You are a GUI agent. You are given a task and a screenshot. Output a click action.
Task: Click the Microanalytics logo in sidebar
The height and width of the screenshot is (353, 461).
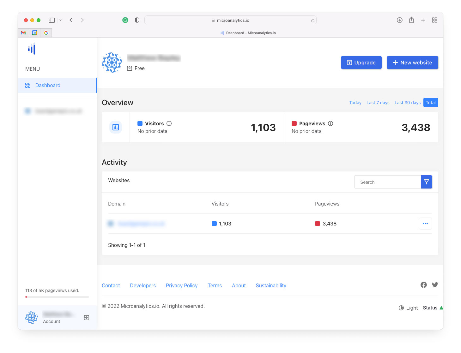32,49
